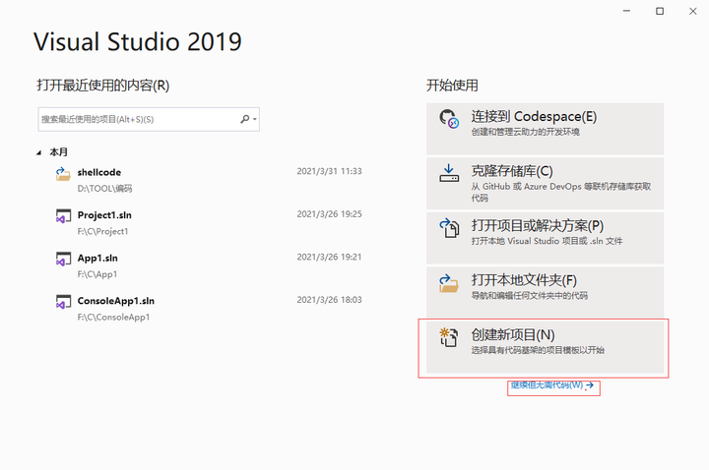Click the 导航和编辑任何文件夹中的代码 description
This screenshot has width=709, height=470.
pyautogui.click(x=530, y=296)
